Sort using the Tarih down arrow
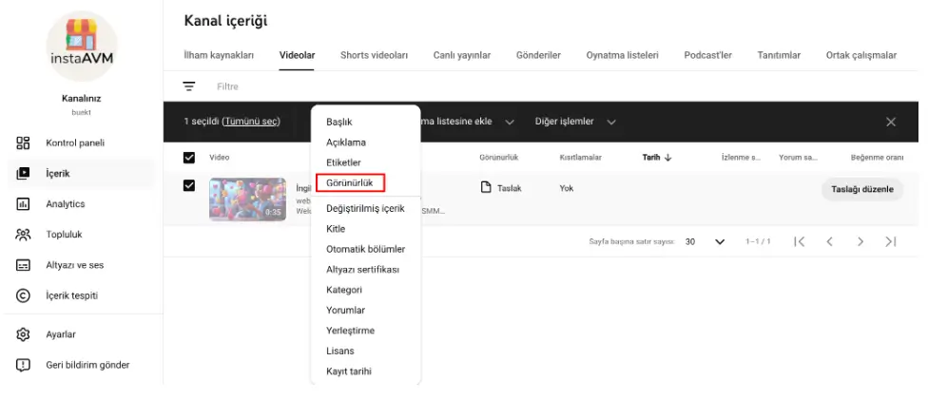The width and height of the screenshot is (928, 399). [668, 158]
